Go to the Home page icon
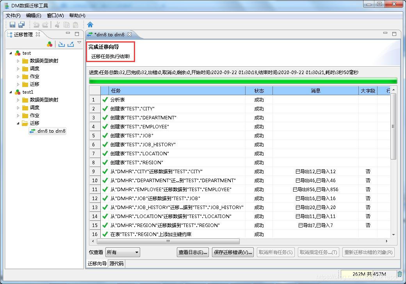Viewport: 406px width, 284px height. click(x=90, y=25)
